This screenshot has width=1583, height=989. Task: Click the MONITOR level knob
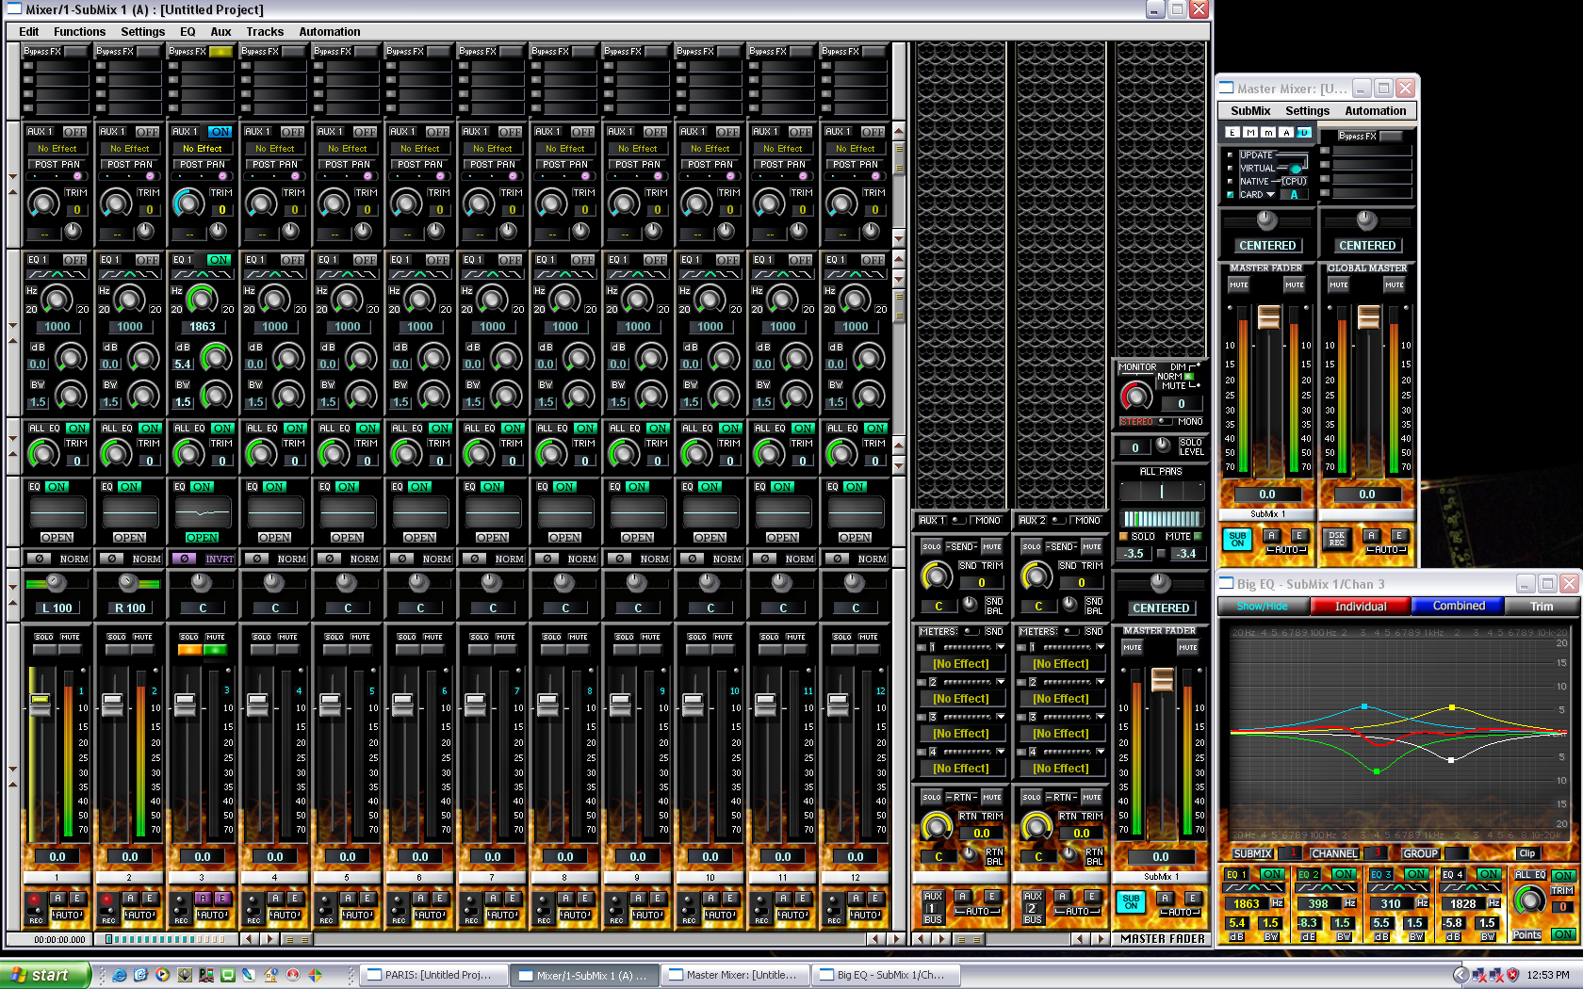point(1135,396)
